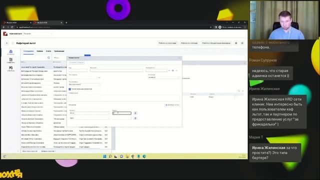This screenshot has height=180, width=320.
Task: Click the Работа со счетами button
Action: point(189,43)
